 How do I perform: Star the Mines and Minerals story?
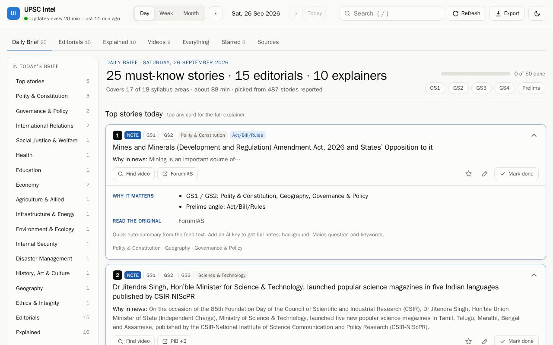coord(468,174)
